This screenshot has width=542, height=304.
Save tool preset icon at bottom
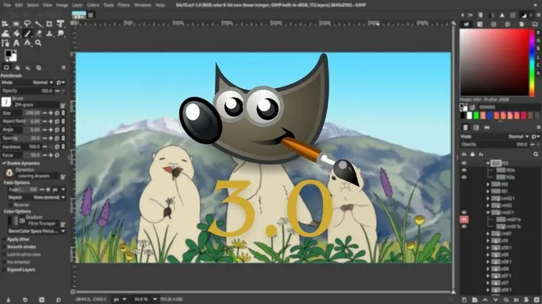click(x=8, y=300)
